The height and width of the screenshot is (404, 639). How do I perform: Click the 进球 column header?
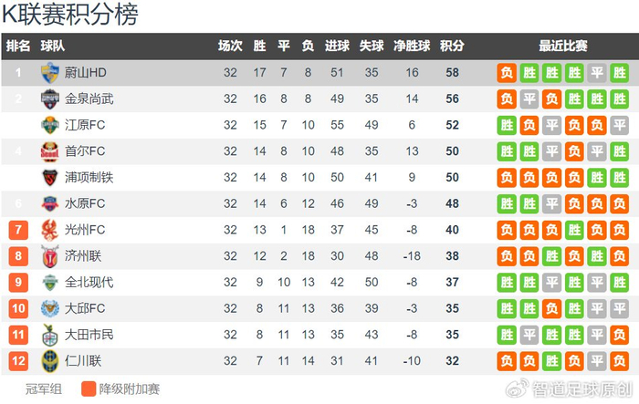337,47
